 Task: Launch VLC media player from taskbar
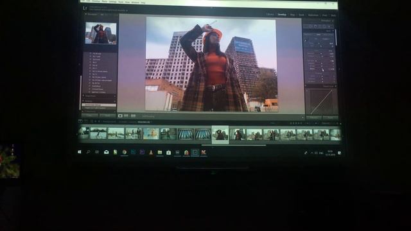tap(151, 152)
